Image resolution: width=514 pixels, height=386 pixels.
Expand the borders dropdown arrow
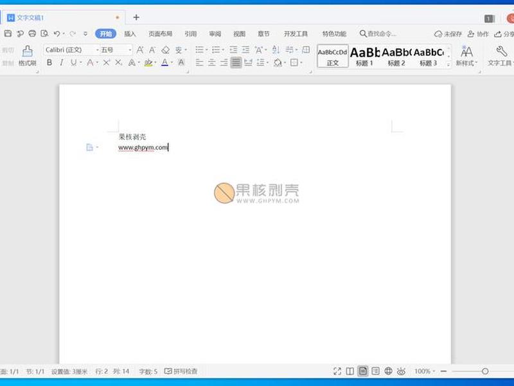pyautogui.click(x=301, y=62)
